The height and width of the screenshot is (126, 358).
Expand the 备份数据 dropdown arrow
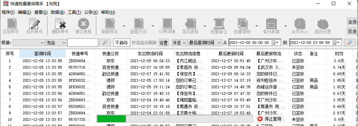click(x=285, y=26)
